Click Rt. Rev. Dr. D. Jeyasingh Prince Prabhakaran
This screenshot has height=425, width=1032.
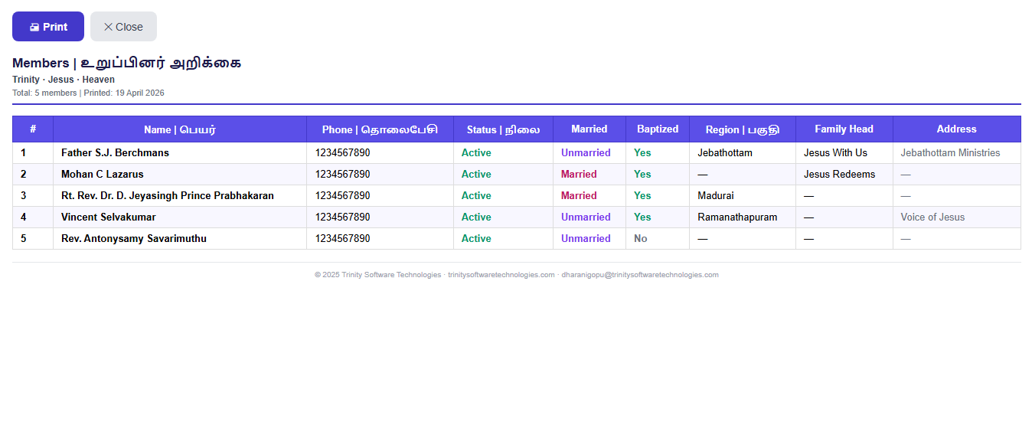[x=168, y=196]
